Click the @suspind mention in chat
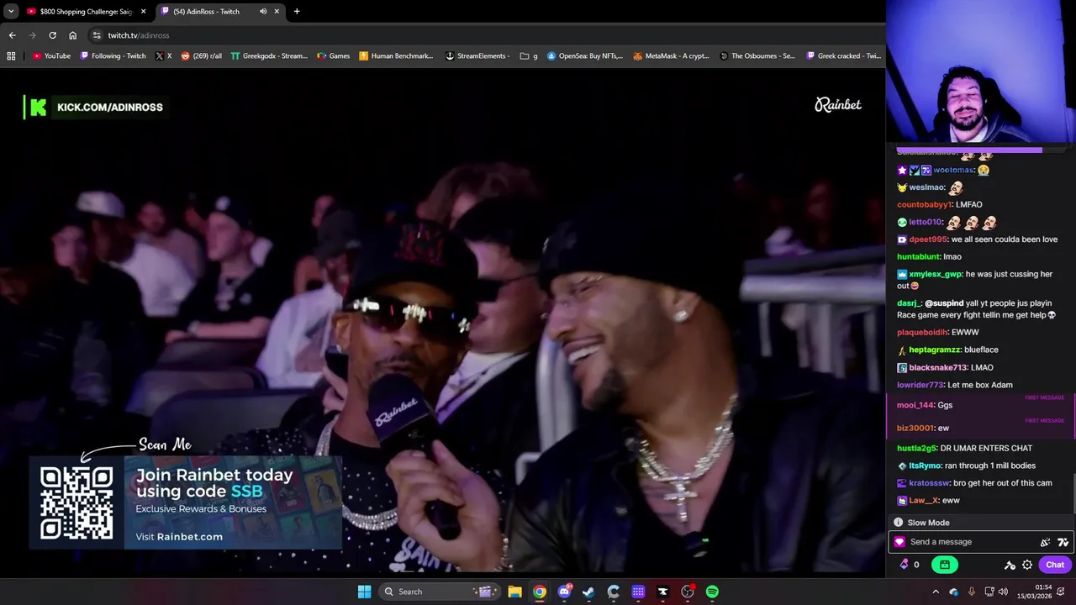This screenshot has height=605, width=1076. 944,303
